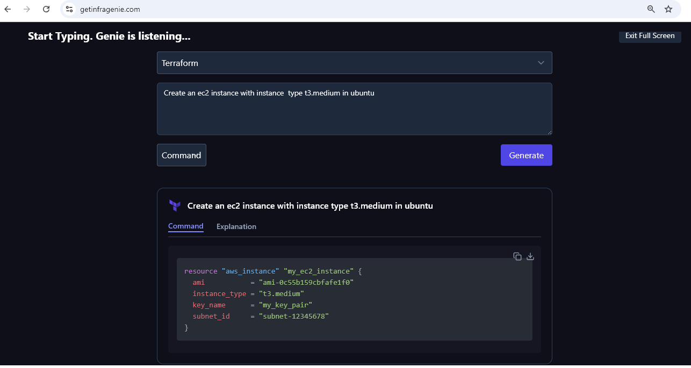
Task: Select the Command tab in results
Action: click(x=186, y=226)
